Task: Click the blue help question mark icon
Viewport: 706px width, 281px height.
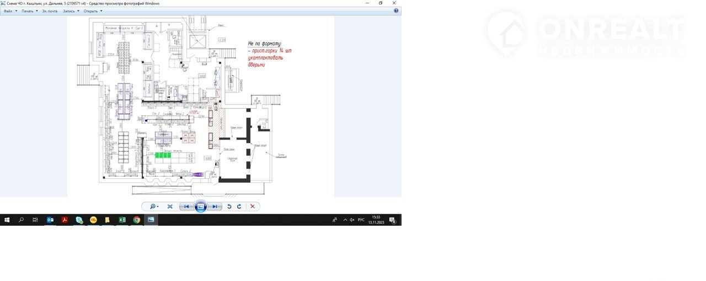Action: (396, 11)
